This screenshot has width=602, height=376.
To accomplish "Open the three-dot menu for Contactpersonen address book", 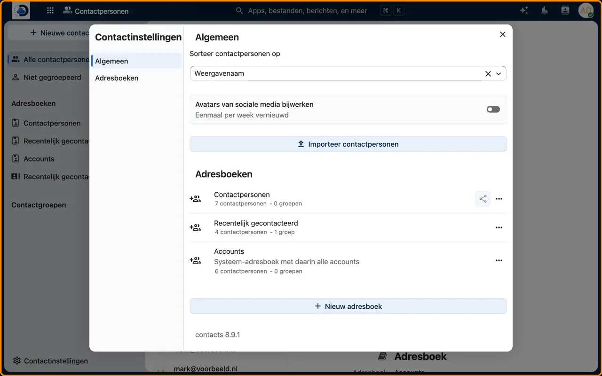I will [499, 199].
